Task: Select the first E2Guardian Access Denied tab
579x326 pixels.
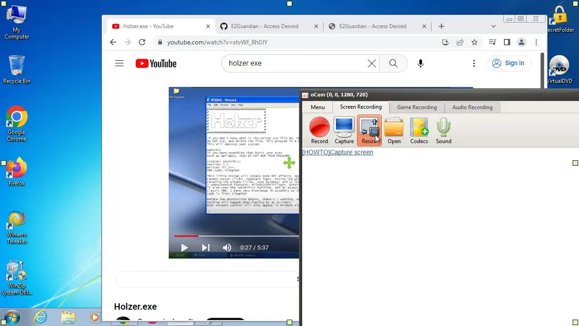Action: (269, 26)
